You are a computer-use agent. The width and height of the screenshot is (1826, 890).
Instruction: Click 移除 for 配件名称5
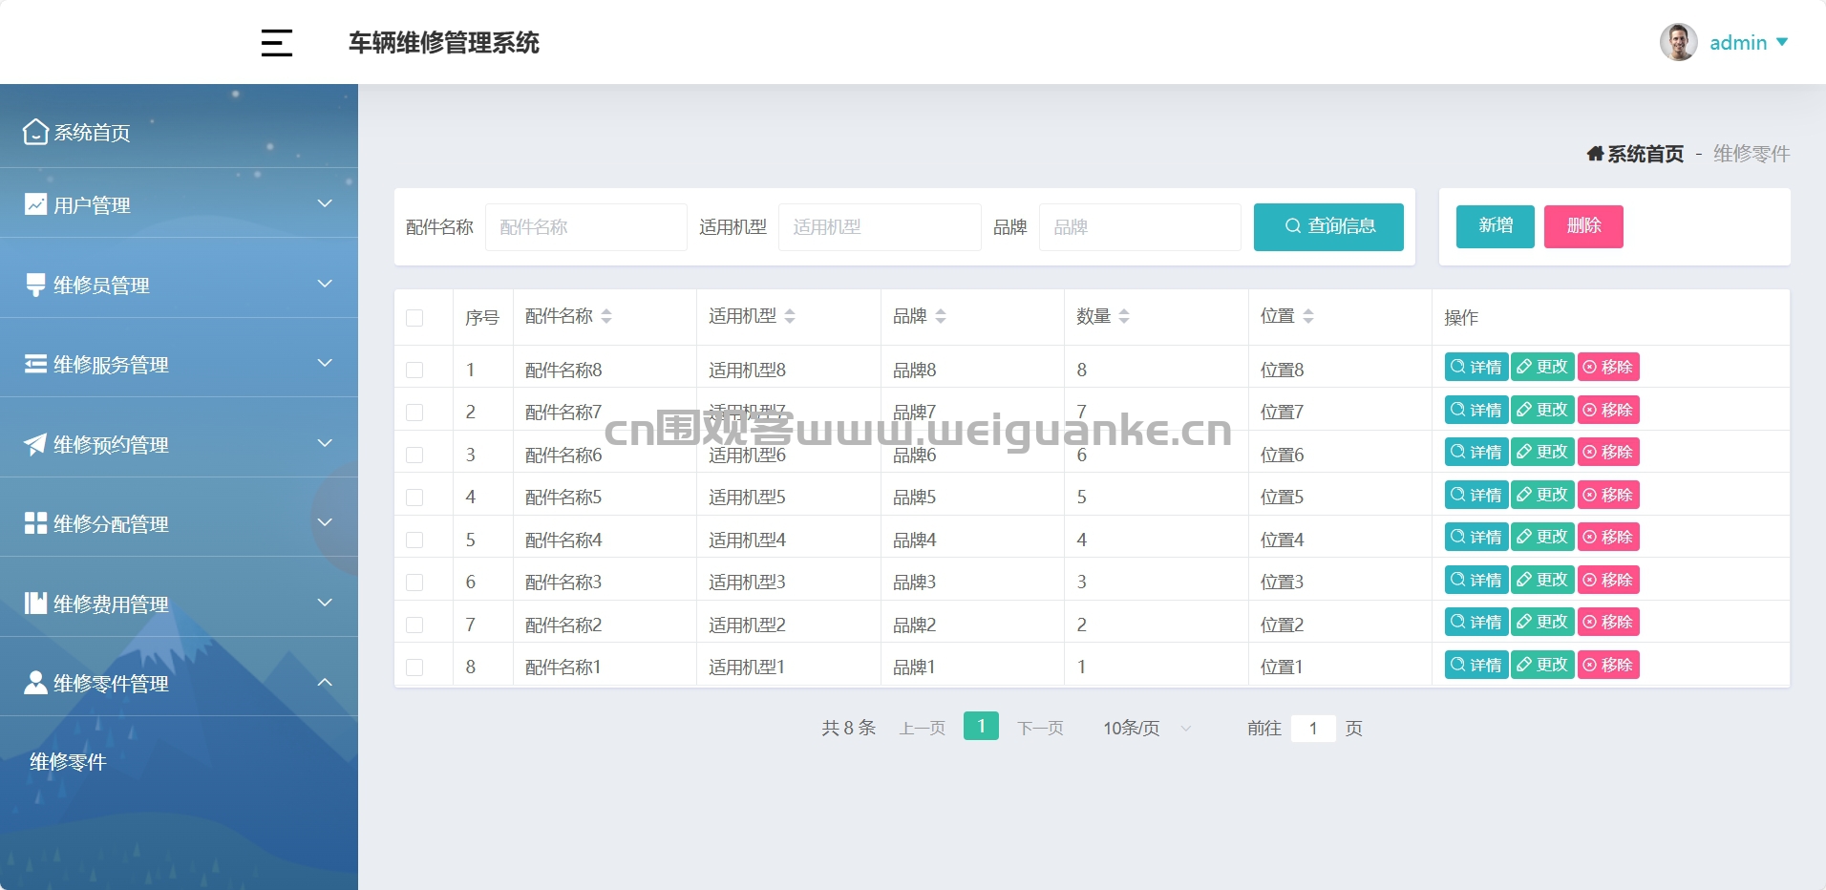[x=1608, y=495]
